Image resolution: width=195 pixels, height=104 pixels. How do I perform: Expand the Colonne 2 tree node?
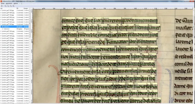3,29
